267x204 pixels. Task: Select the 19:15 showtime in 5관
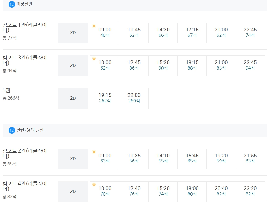pos(105,99)
